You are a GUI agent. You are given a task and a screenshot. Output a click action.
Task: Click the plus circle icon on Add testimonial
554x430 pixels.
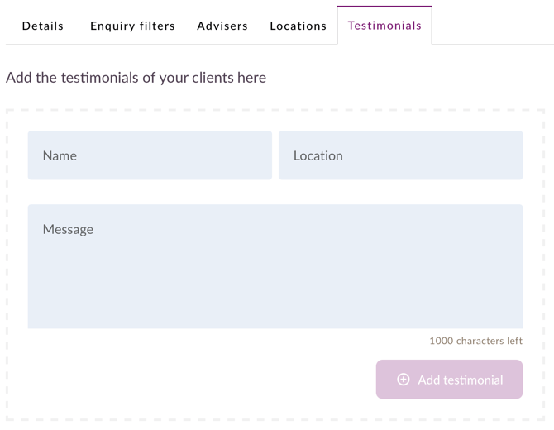tap(404, 380)
